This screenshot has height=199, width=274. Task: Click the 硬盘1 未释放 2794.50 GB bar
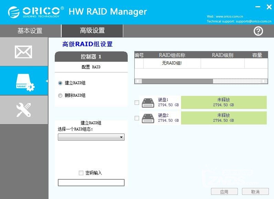point(224,102)
